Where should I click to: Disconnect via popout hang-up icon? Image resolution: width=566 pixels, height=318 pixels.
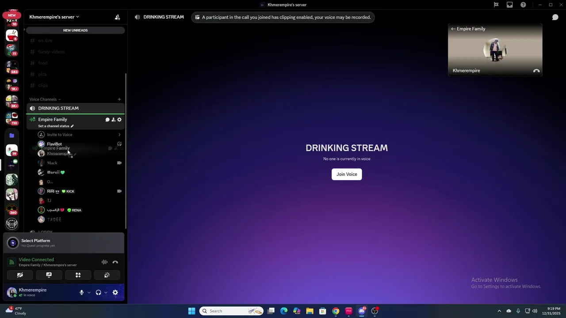point(536,71)
